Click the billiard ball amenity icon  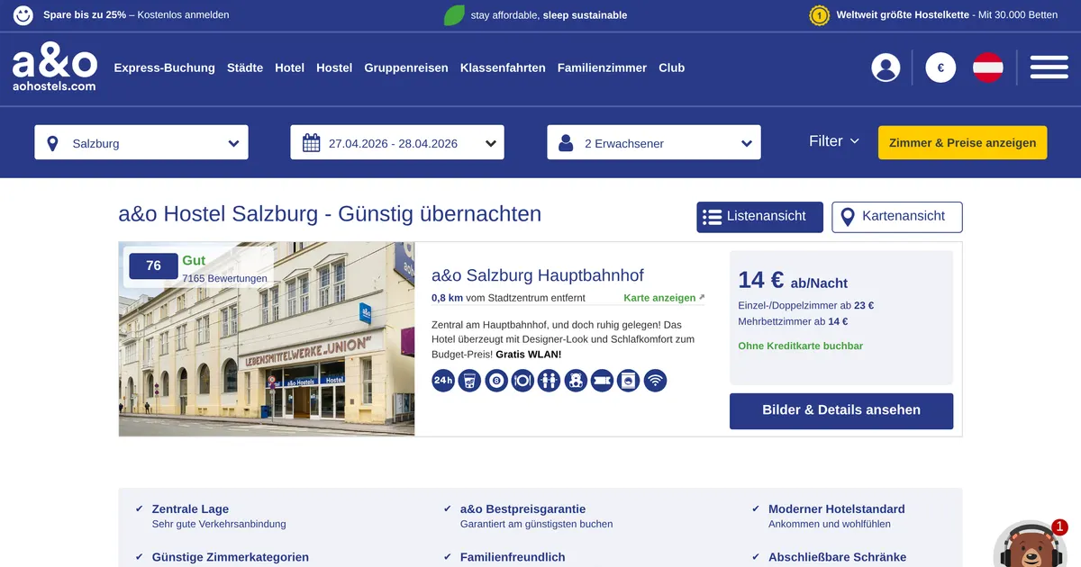click(x=496, y=381)
